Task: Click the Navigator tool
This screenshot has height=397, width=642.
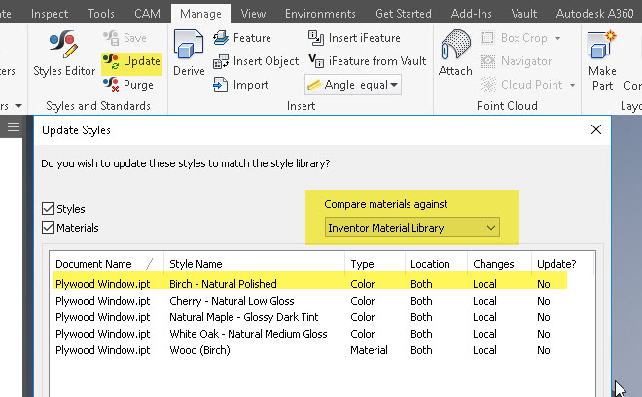Action: tap(516, 61)
